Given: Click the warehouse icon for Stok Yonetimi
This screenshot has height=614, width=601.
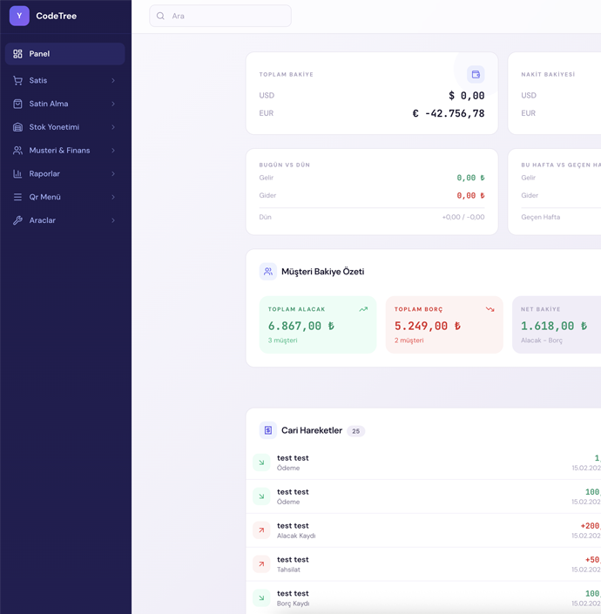Looking at the screenshot, I should (17, 127).
